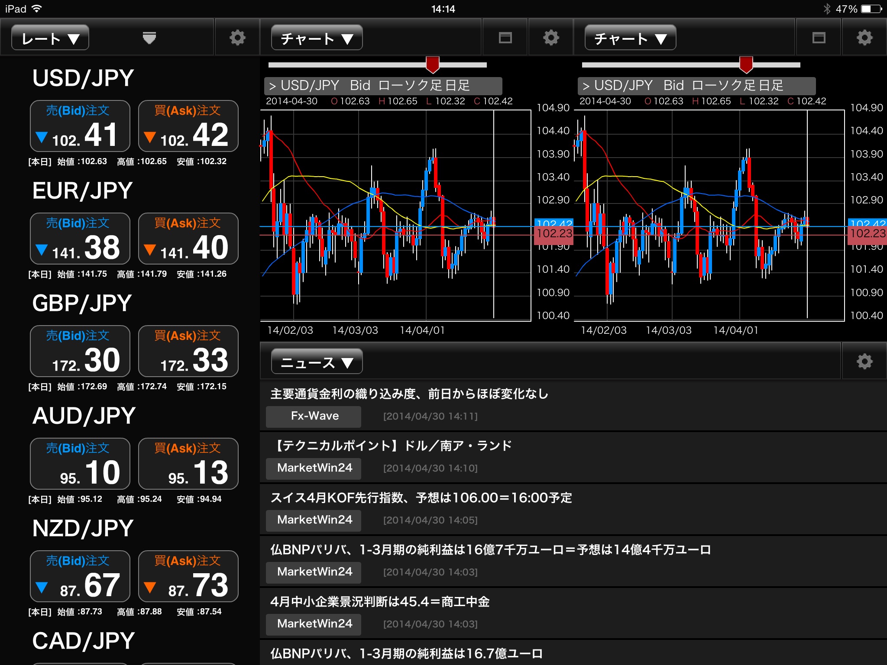Tap right chart 14/03/03 axis label

point(669,330)
